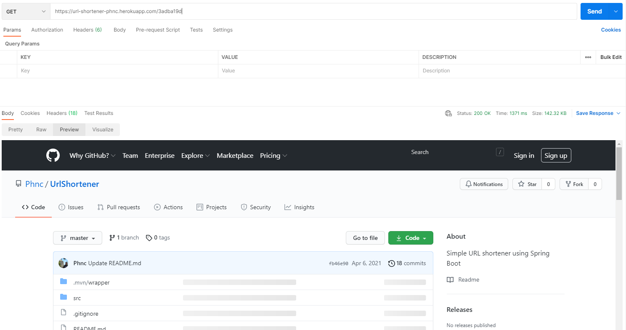View the 0 tags link
Screen dimensions: 626x330
tap(158, 238)
